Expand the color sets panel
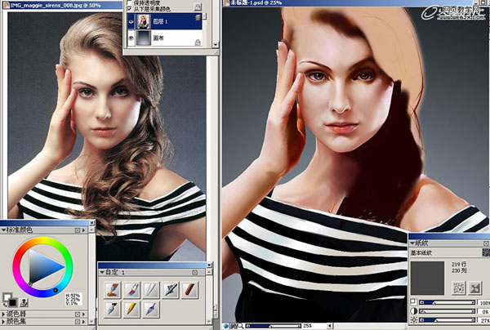Image resolution: width=490 pixels, height=330 pixels. tap(3, 322)
